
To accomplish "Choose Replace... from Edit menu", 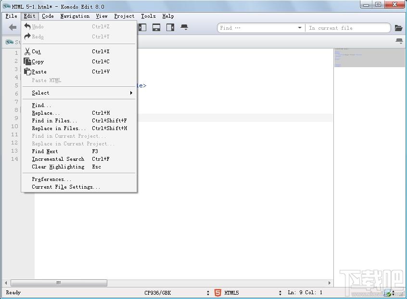I will click(79, 113).
